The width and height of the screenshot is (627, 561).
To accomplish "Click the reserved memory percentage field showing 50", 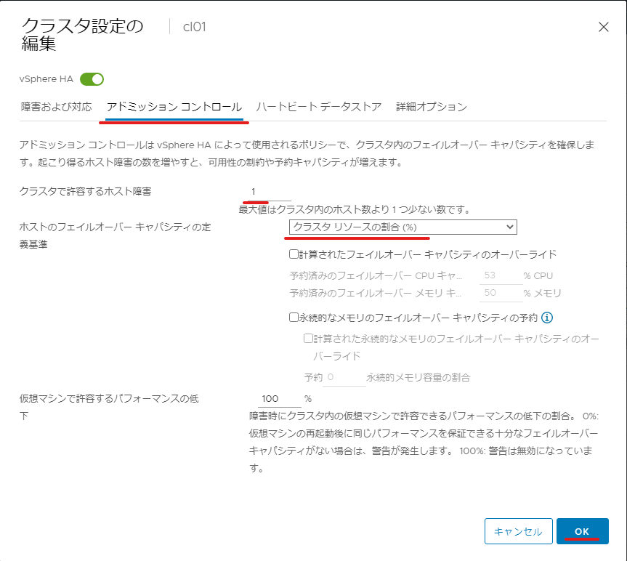I will click(501, 293).
